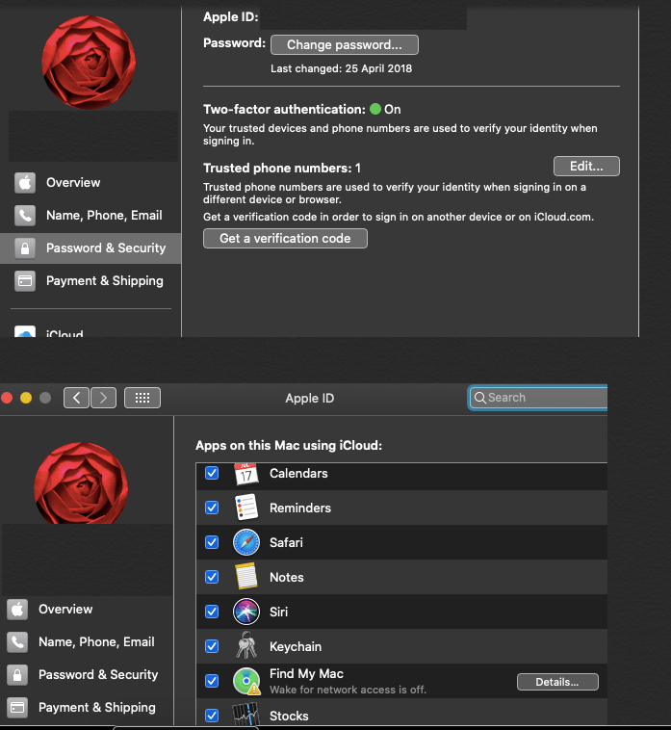Minimize the Apple ID window
Screen dimensions: 671x730
point(26,398)
